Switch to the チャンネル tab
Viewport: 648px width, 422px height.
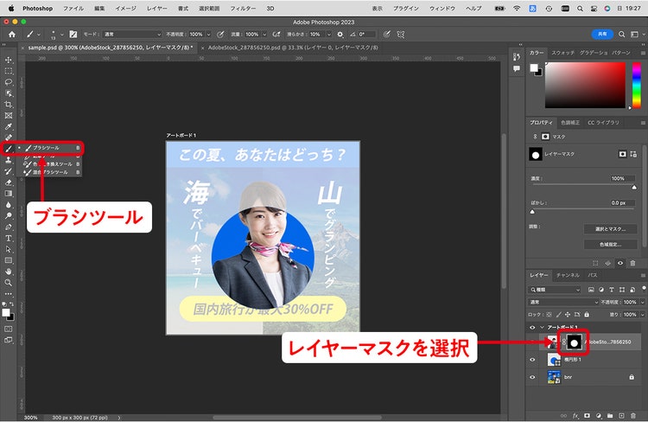click(568, 275)
